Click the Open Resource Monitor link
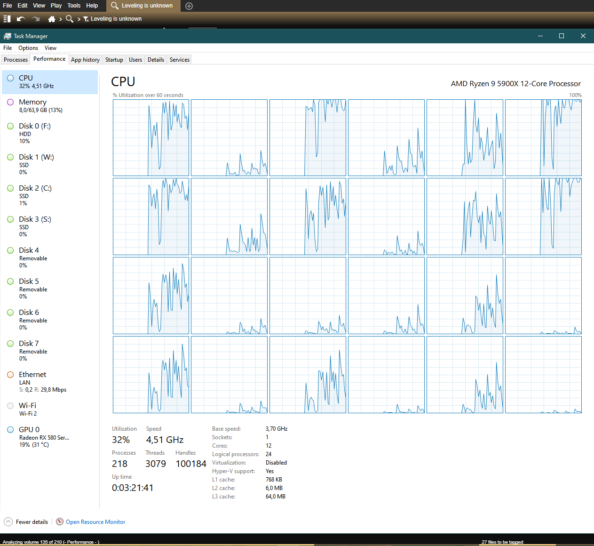Image resolution: width=594 pixels, height=546 pixels. [95, 522]
